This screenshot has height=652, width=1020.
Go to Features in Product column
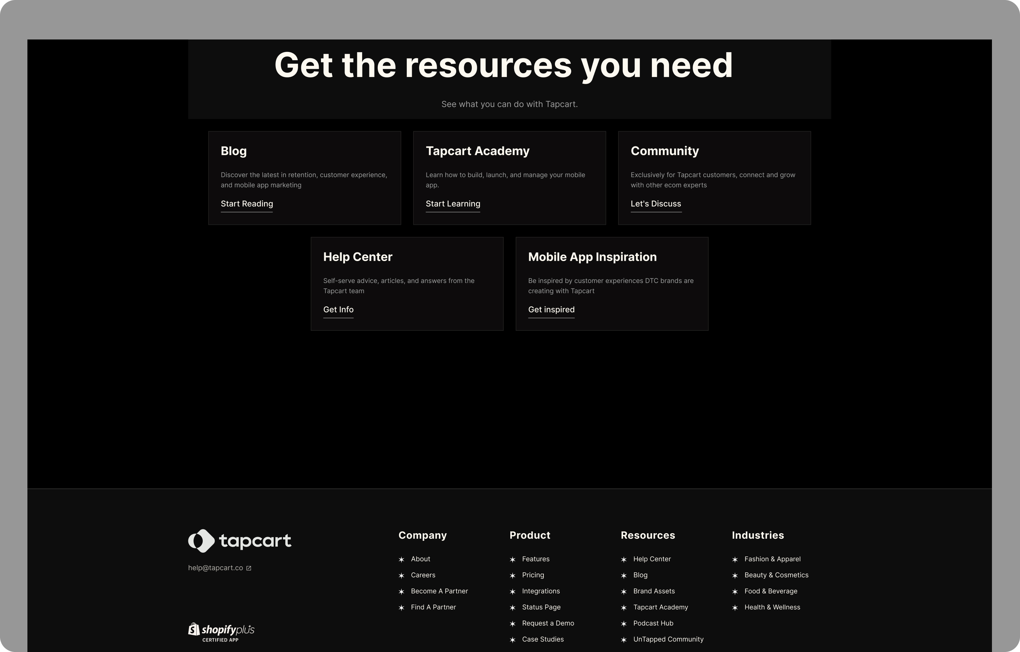tap(535, 559)
